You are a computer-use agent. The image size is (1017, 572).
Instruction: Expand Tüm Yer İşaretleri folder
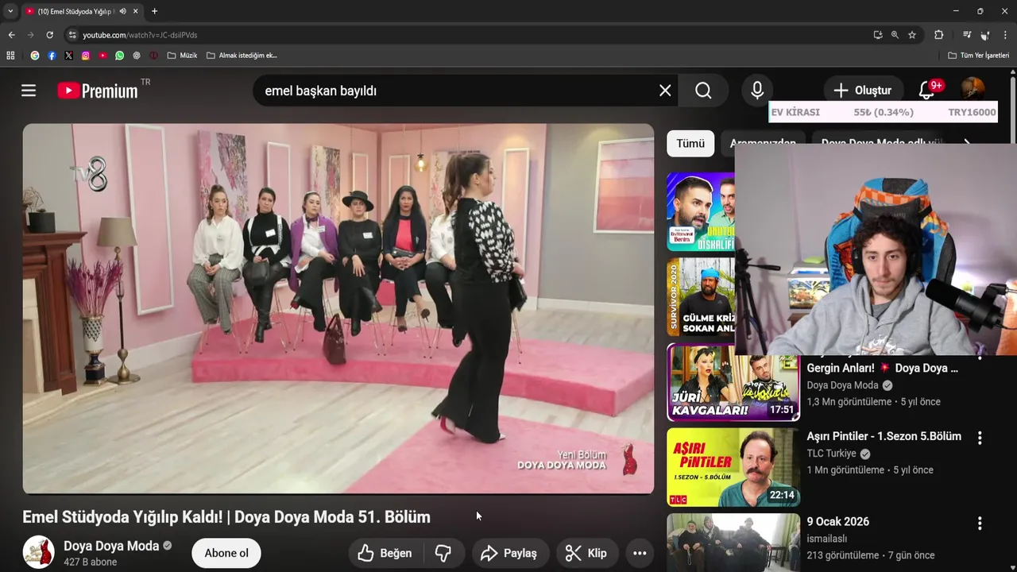coord(979,56)
